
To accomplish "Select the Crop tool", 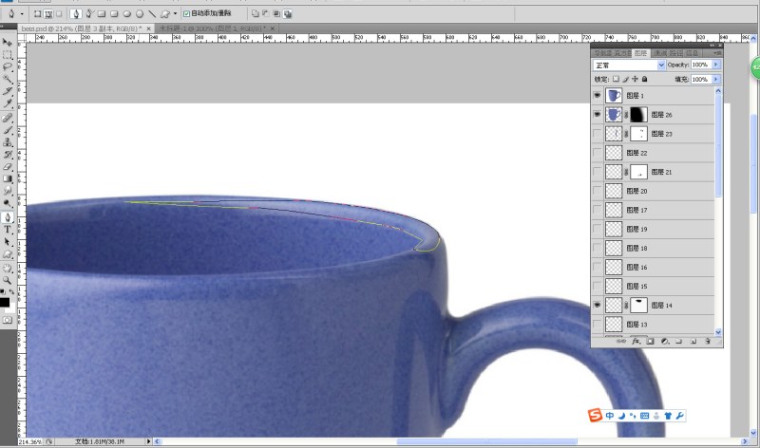I will pyautogui.click(x=8, y=91).
